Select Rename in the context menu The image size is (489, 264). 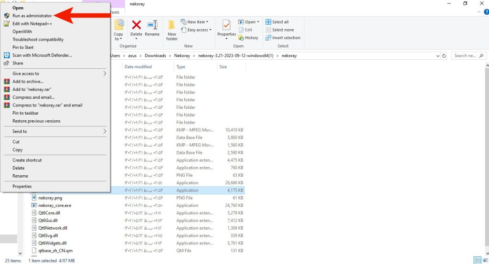coord(20,176)
